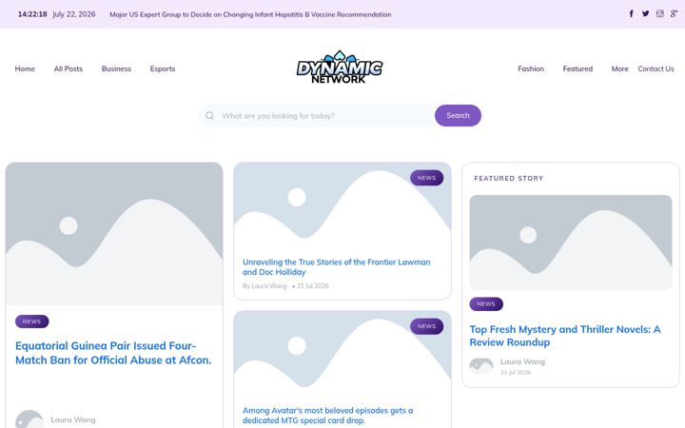The height and width of the screenshot is (428, 685).
Task: Click the '21 Jul 2026' date on the Doc Holliday card
Action: tap(313, 286)
